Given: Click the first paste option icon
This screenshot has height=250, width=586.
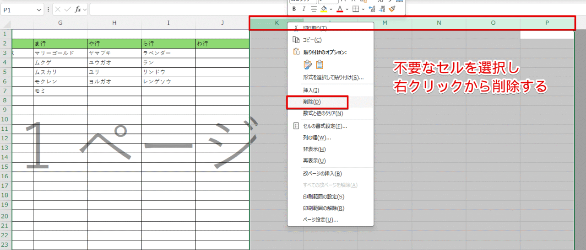Looking at the screenshot, I should click(308, 65).
